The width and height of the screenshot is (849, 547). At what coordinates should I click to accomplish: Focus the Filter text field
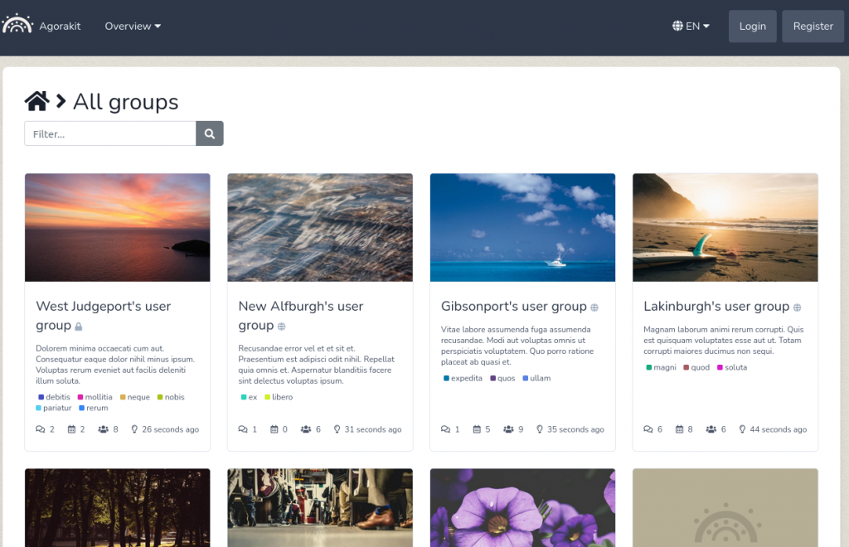(110, 133)
